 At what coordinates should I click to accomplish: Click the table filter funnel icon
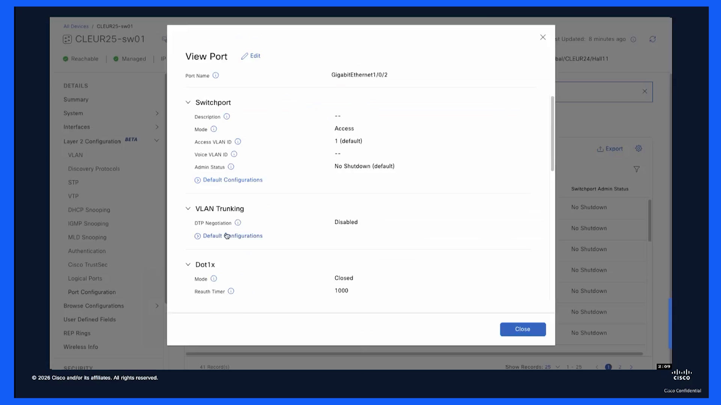tap(637, 169)
